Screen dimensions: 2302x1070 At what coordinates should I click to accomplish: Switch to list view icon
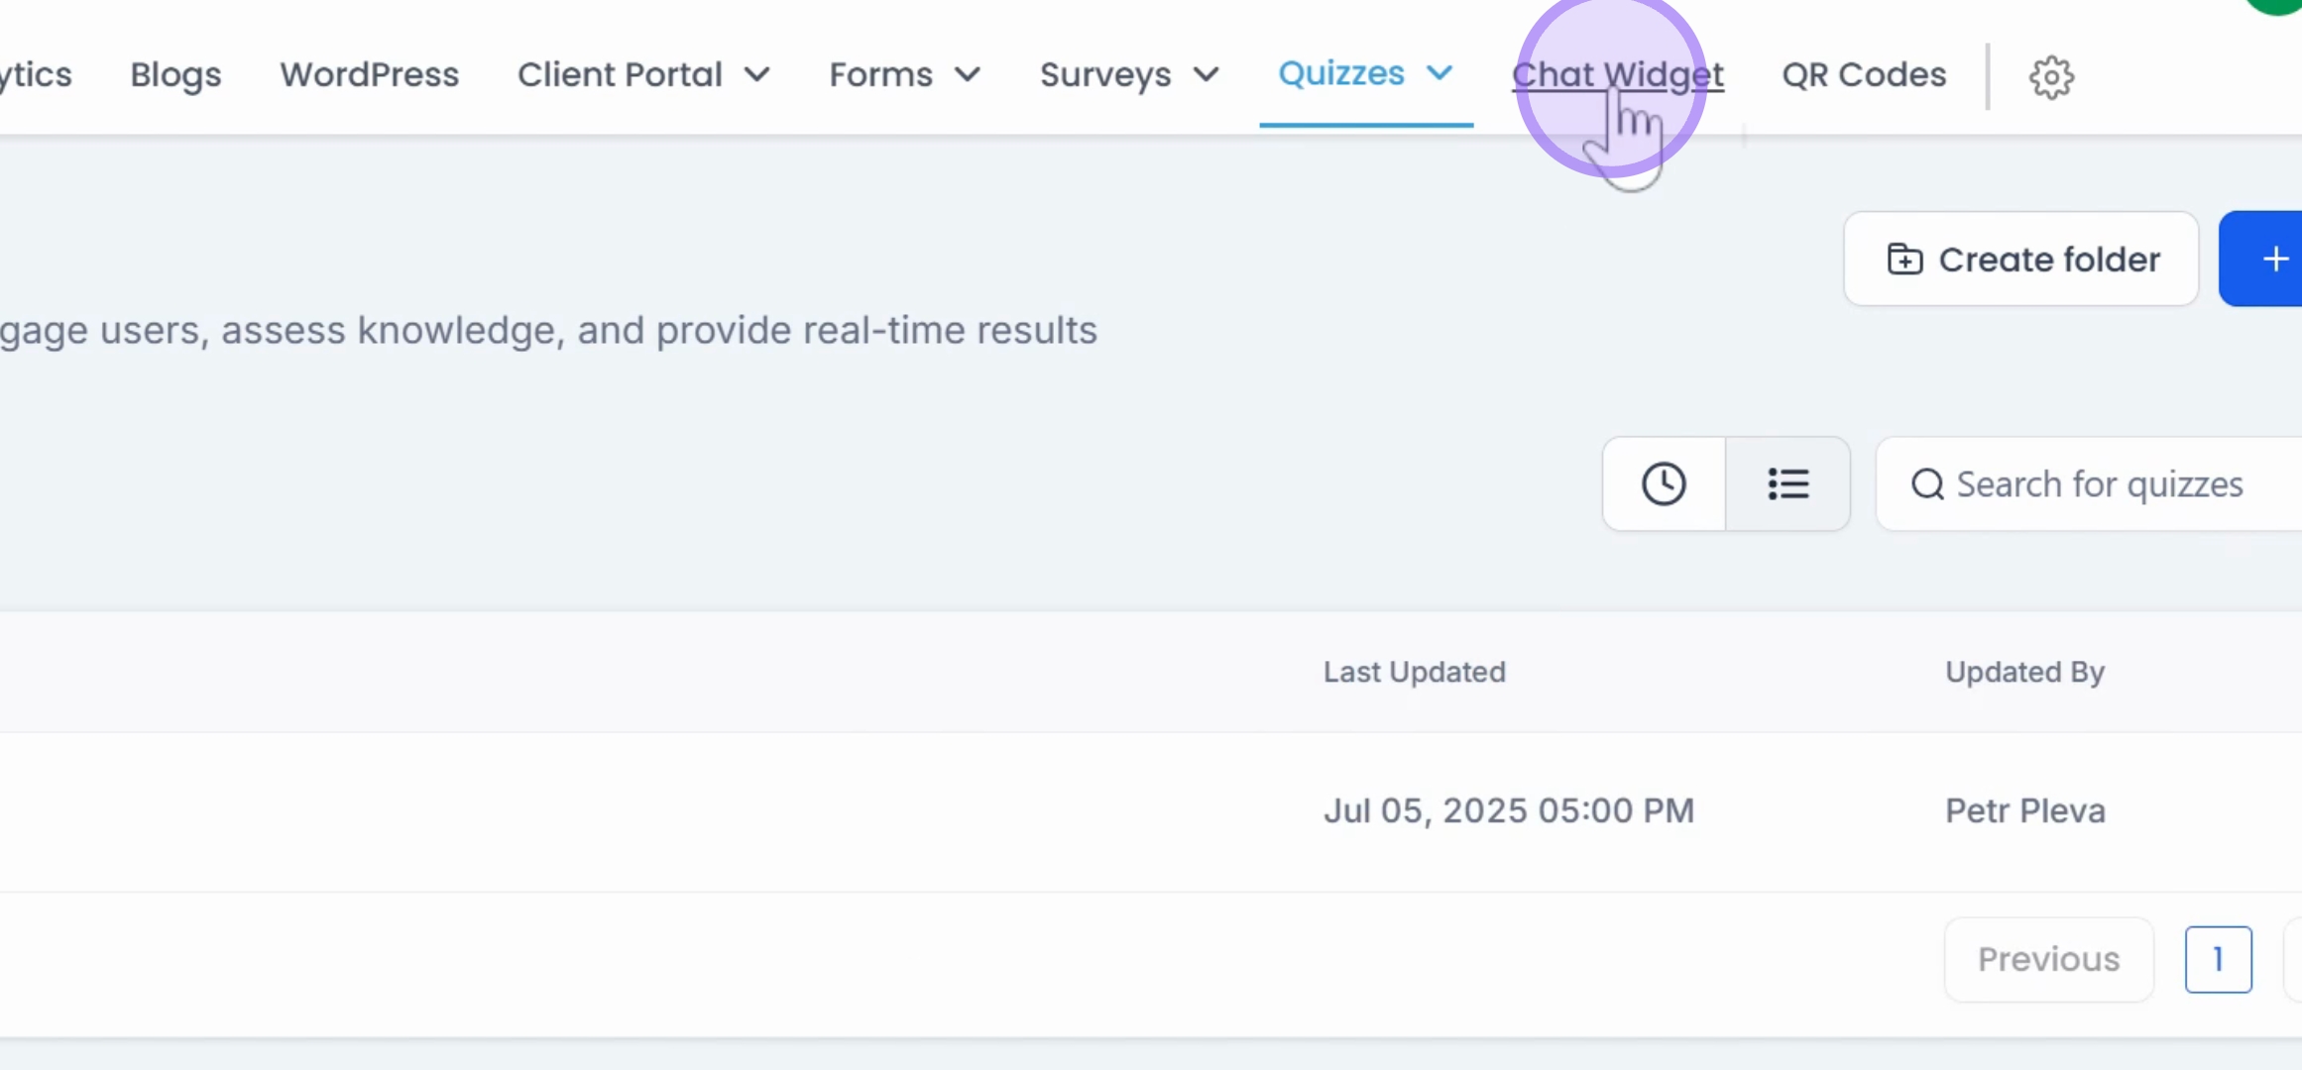coord(1788,484)
